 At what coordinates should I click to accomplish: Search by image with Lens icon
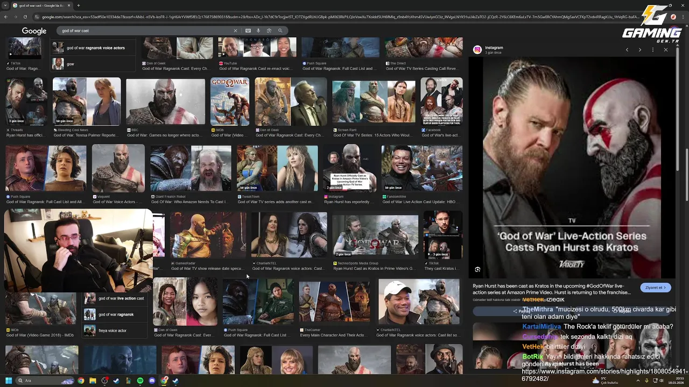pyautogui.click(x=269, y=31)
